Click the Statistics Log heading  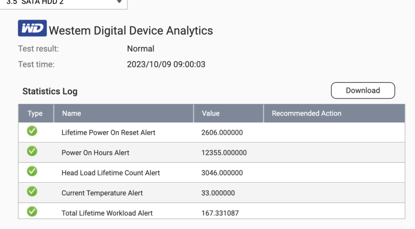coord(50,91)
